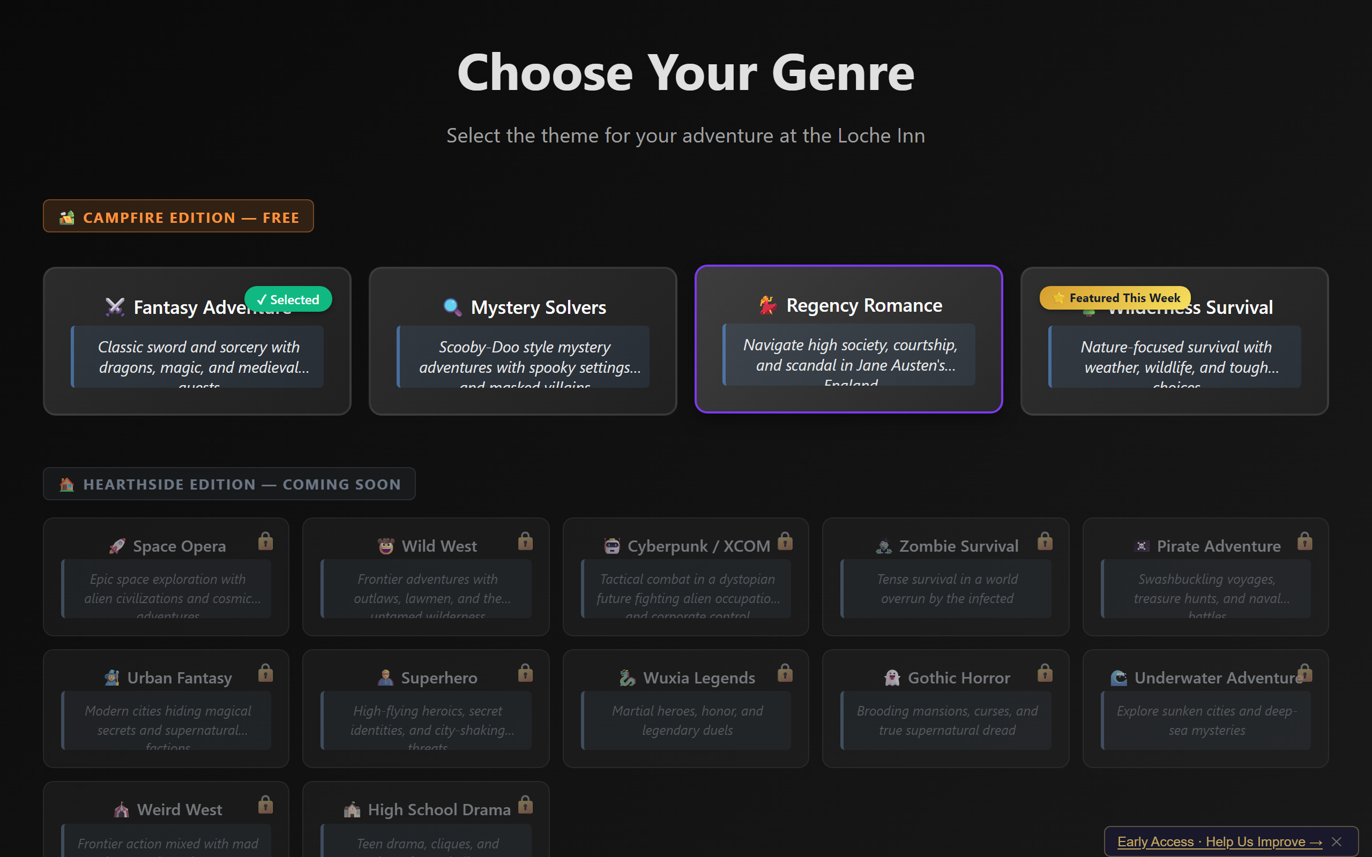Open the Early Access Help Us Improve link

pos(1218,841)
